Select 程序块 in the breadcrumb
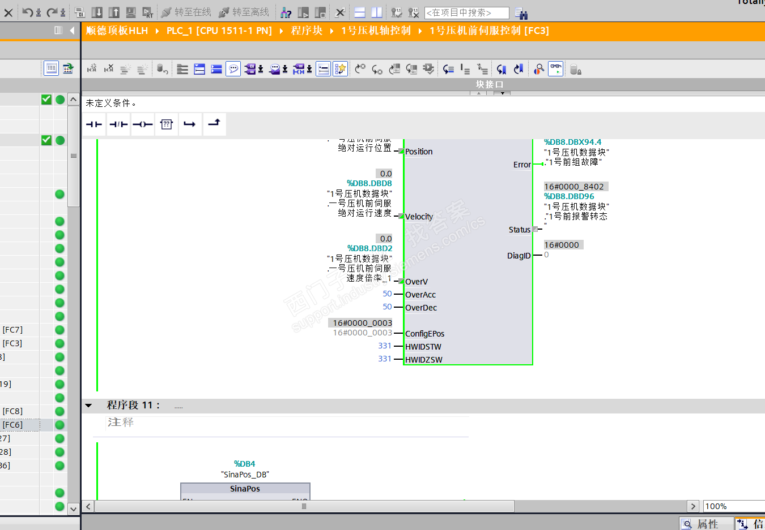This screenshot has width=765, height=530. point(307,31)
